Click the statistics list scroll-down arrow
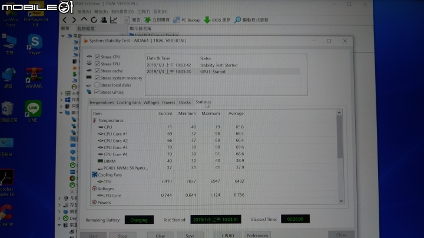 341,201
